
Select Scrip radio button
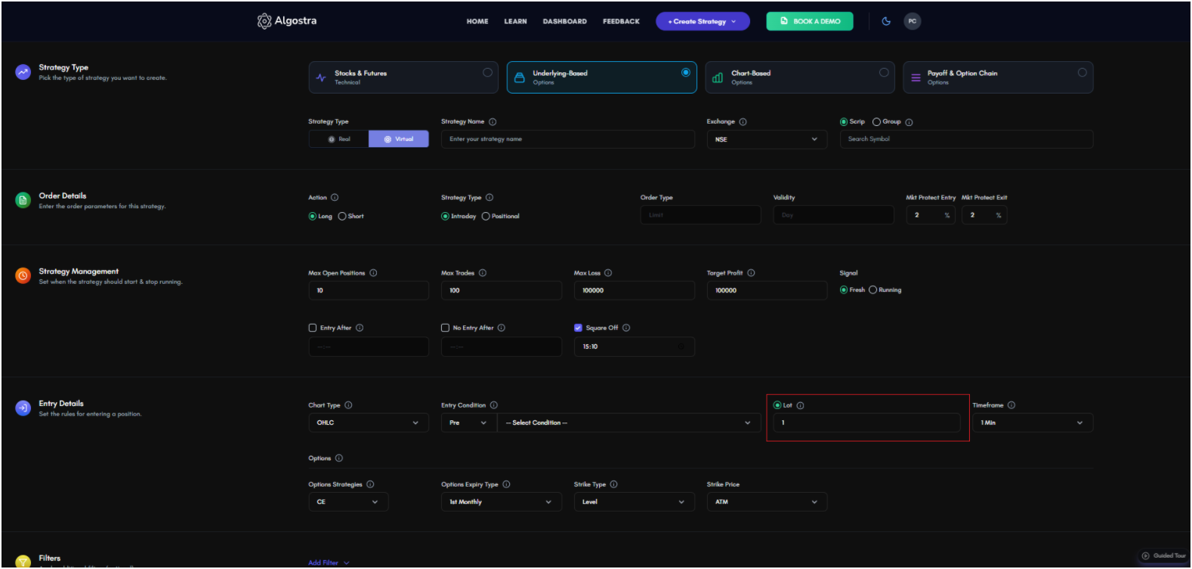[x=844, y=121]
